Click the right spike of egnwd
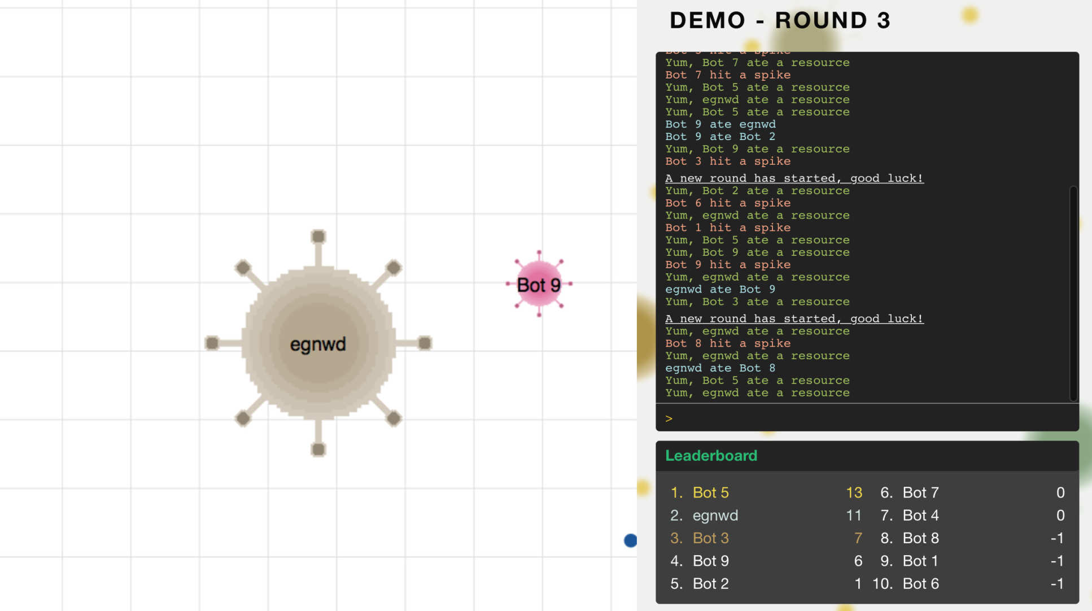Image resolution: width=1092 pixels, height=611 pixels. 425,343
